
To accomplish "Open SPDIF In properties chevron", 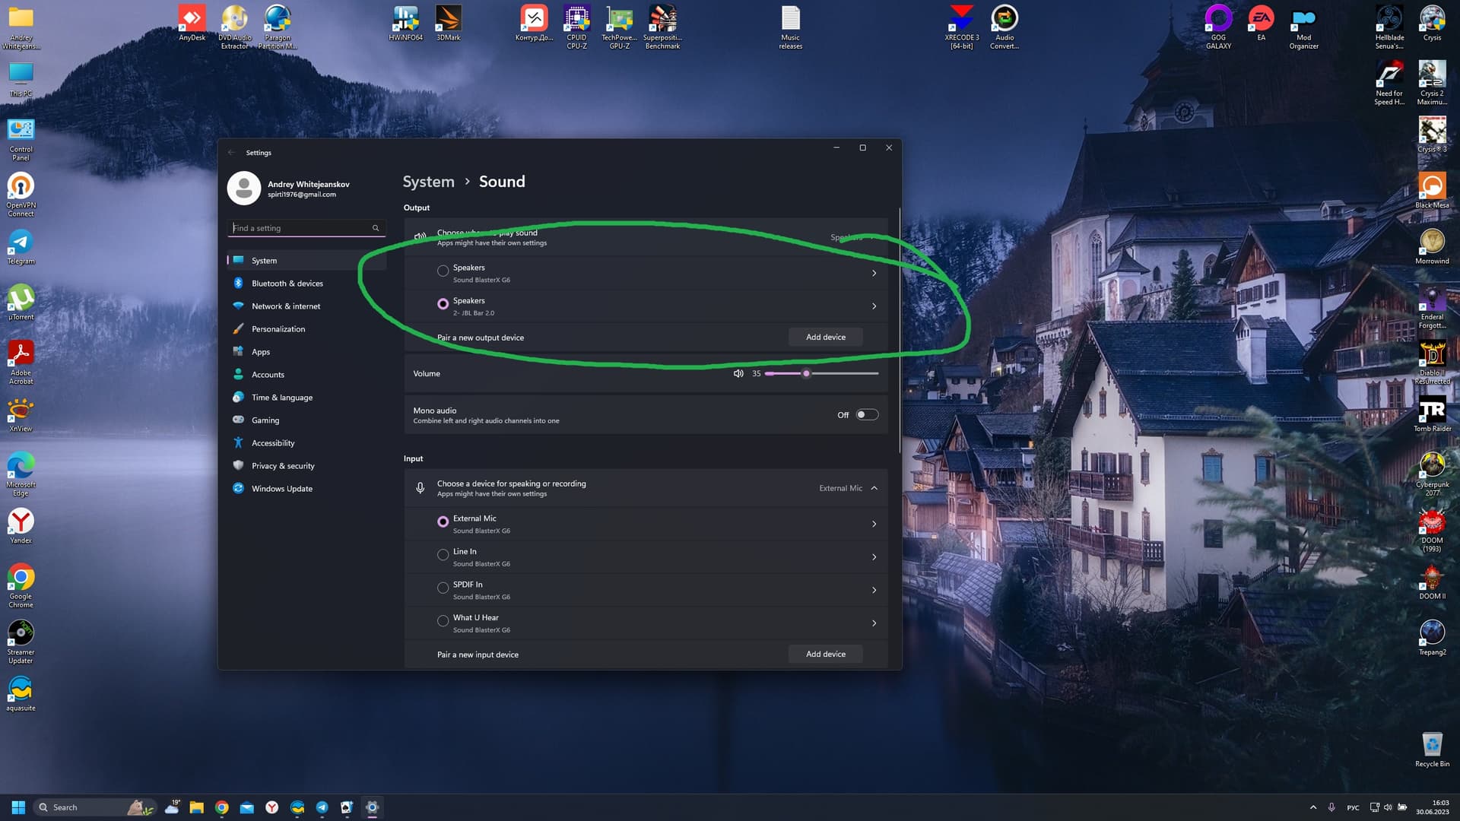I will pos(874,590).
